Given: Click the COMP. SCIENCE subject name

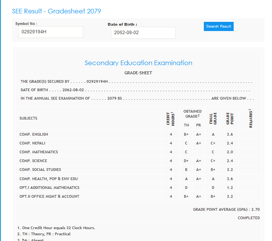Looking at the screenshot, I should click(33, 161).
